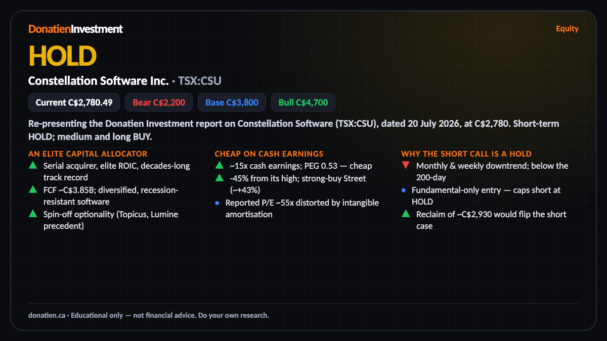Viewport: 607px width, 341px height.
Task: Select the Bull C$4,700 price pill
Action: click(x=303, y=103)
